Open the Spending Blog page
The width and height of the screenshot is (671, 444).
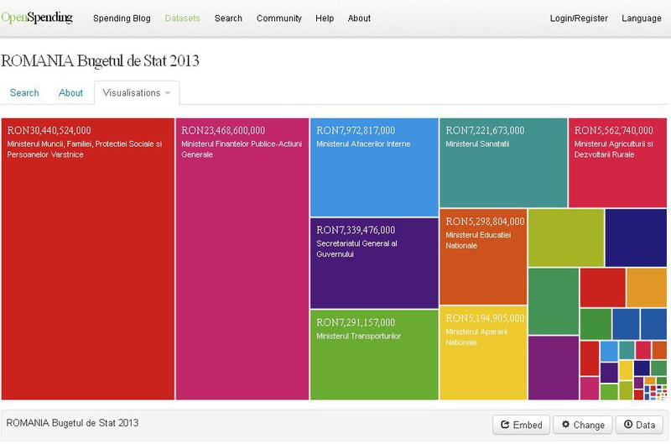(122, 18)
